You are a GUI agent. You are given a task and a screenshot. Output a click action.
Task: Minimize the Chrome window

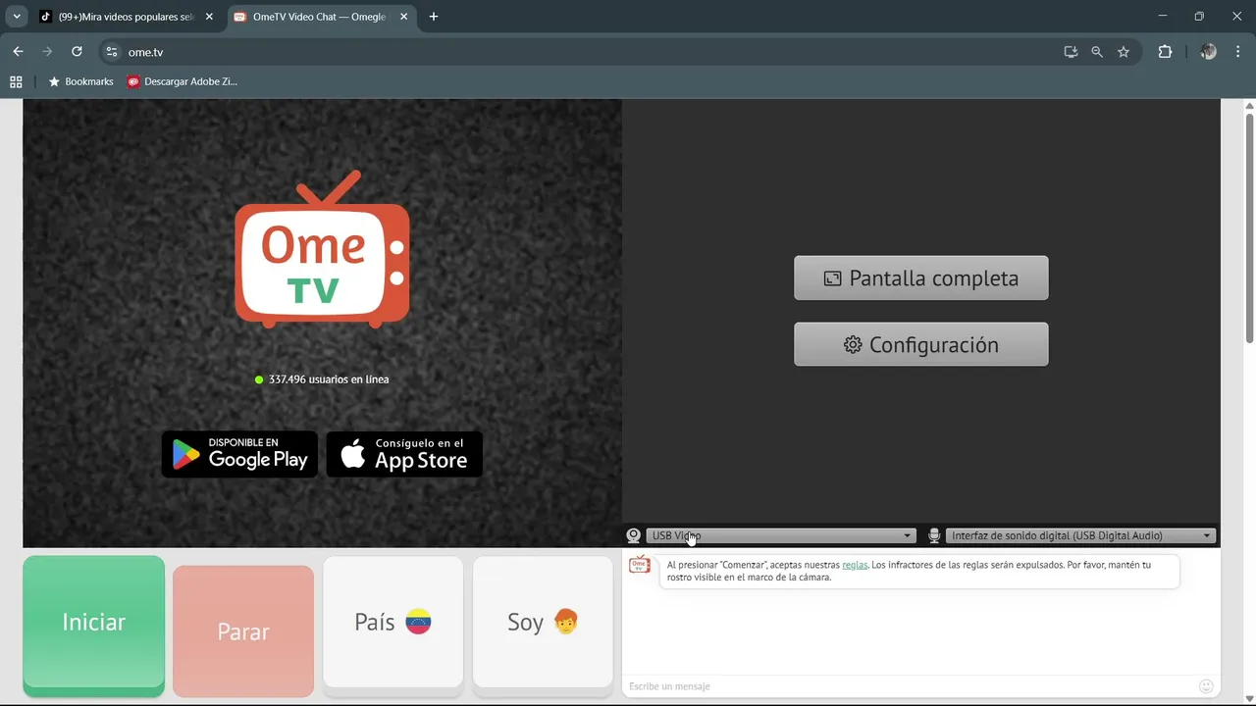[1163, 17]
